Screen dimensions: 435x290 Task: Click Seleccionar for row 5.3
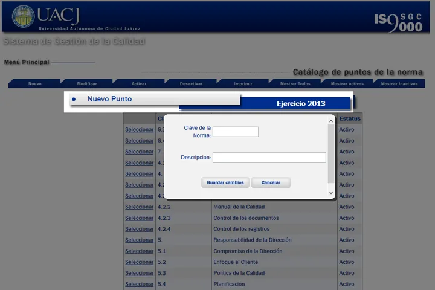coord(140,273)
